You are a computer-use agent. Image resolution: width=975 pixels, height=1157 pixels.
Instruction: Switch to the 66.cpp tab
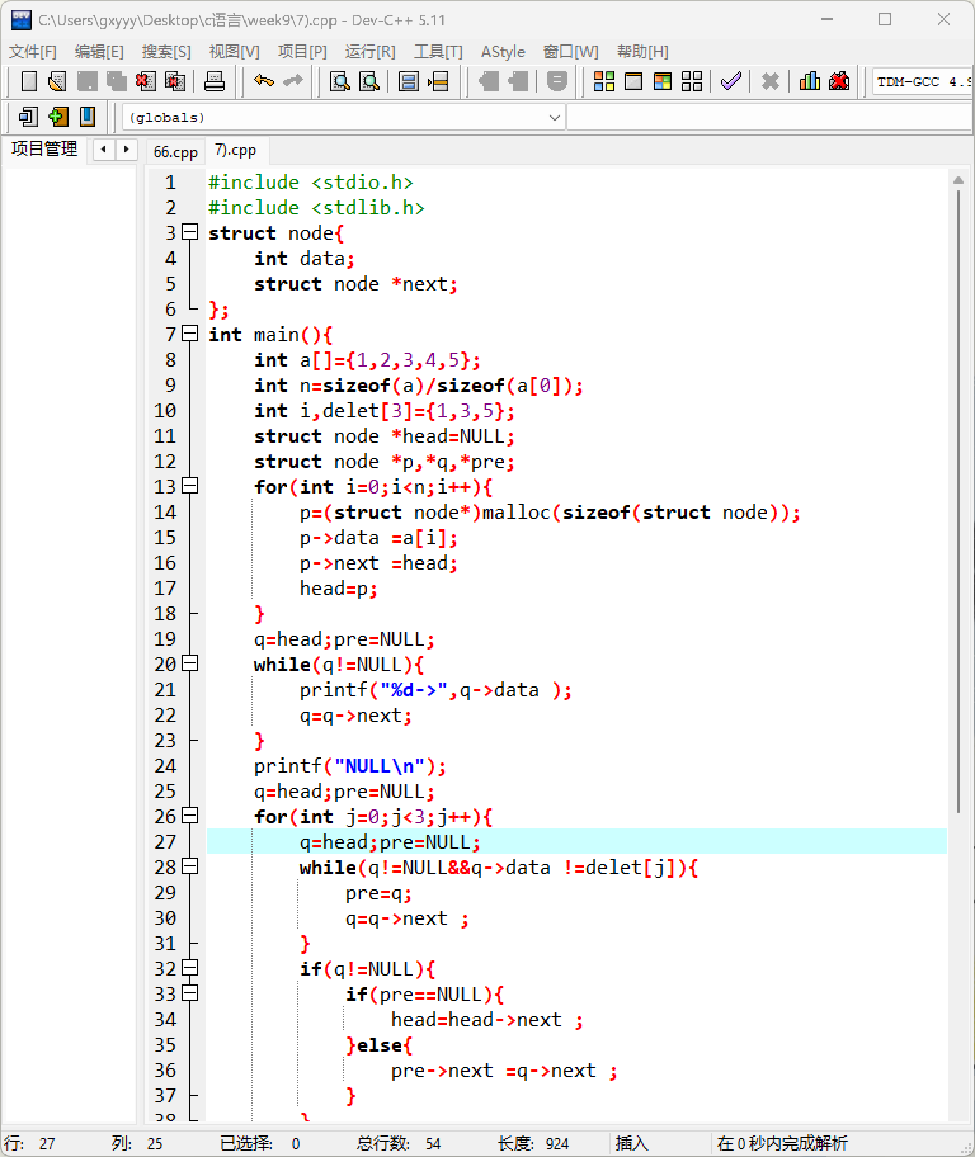pyautogui.click(x=176, y=152)
